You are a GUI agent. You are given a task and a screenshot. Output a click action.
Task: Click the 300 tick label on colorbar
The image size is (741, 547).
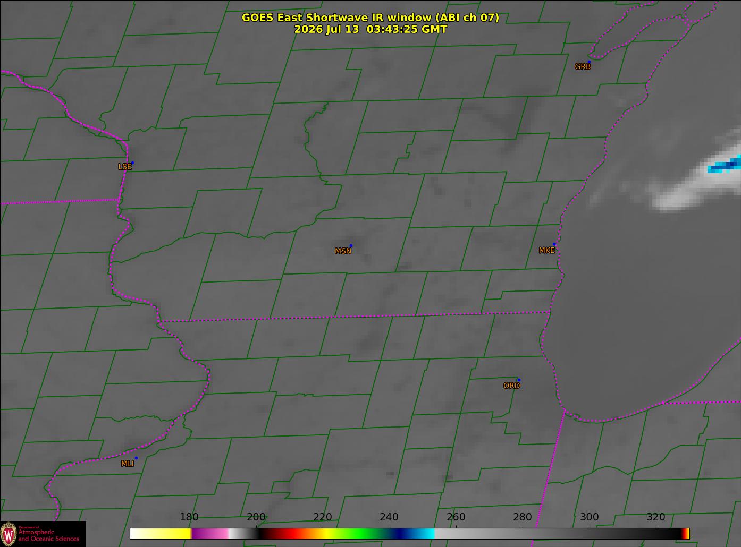589,517
